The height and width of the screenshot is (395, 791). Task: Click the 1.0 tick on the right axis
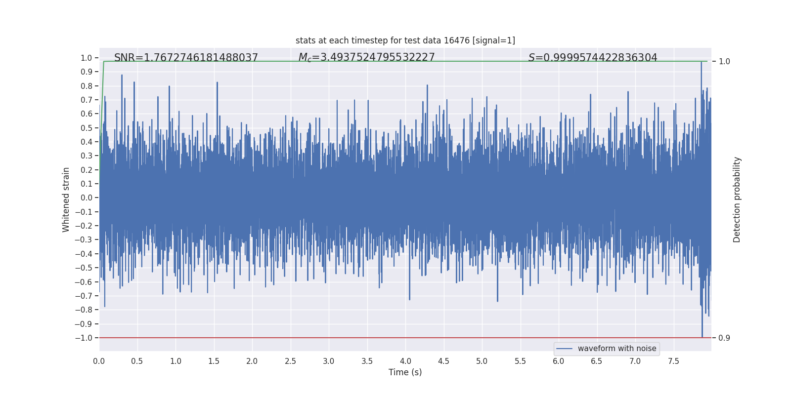click(724, 62)
